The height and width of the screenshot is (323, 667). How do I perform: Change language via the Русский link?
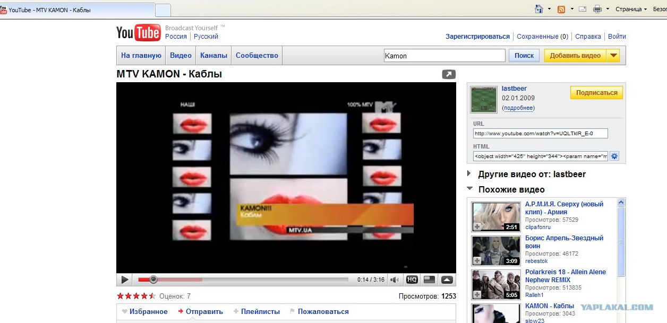tap(206, 37)
